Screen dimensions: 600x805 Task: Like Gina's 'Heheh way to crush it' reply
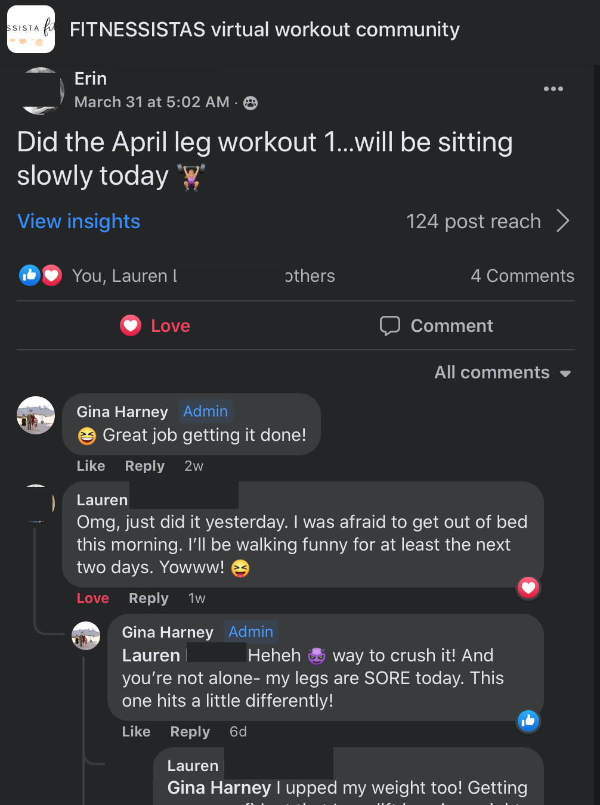[136, 732]
